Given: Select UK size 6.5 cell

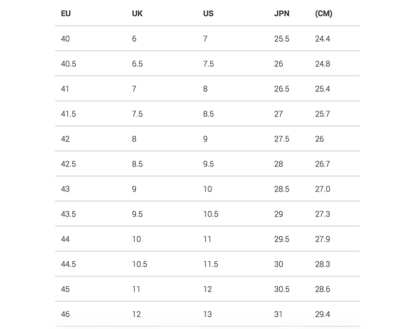Looking at the screenshot, I should [137, 64].
